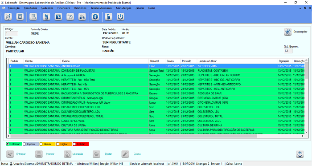This screenshot has width=312, height=166.
Task: Select the Entregar radio button
Action: pos(8,144)
